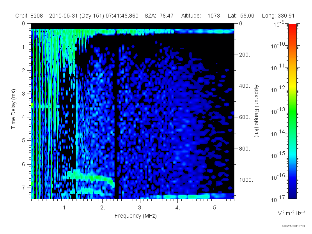Image resolution: width=312 pixels, height=234 pixels.
Task: Click the 'Frequency (MHz)' axis label
Action: 136,216
